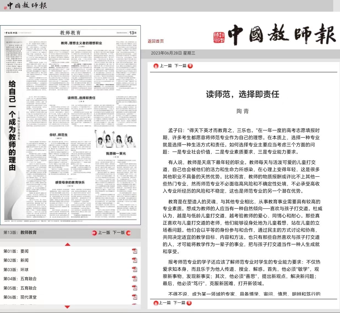This screenshot has width=340, height=313.
Task: Open the PDF icon in the 第04版 五育融合 row
Action: 135,279
